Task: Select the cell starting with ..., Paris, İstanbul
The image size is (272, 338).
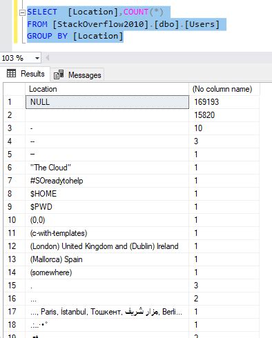Action: pyautogui.click(x=107, y=312)
